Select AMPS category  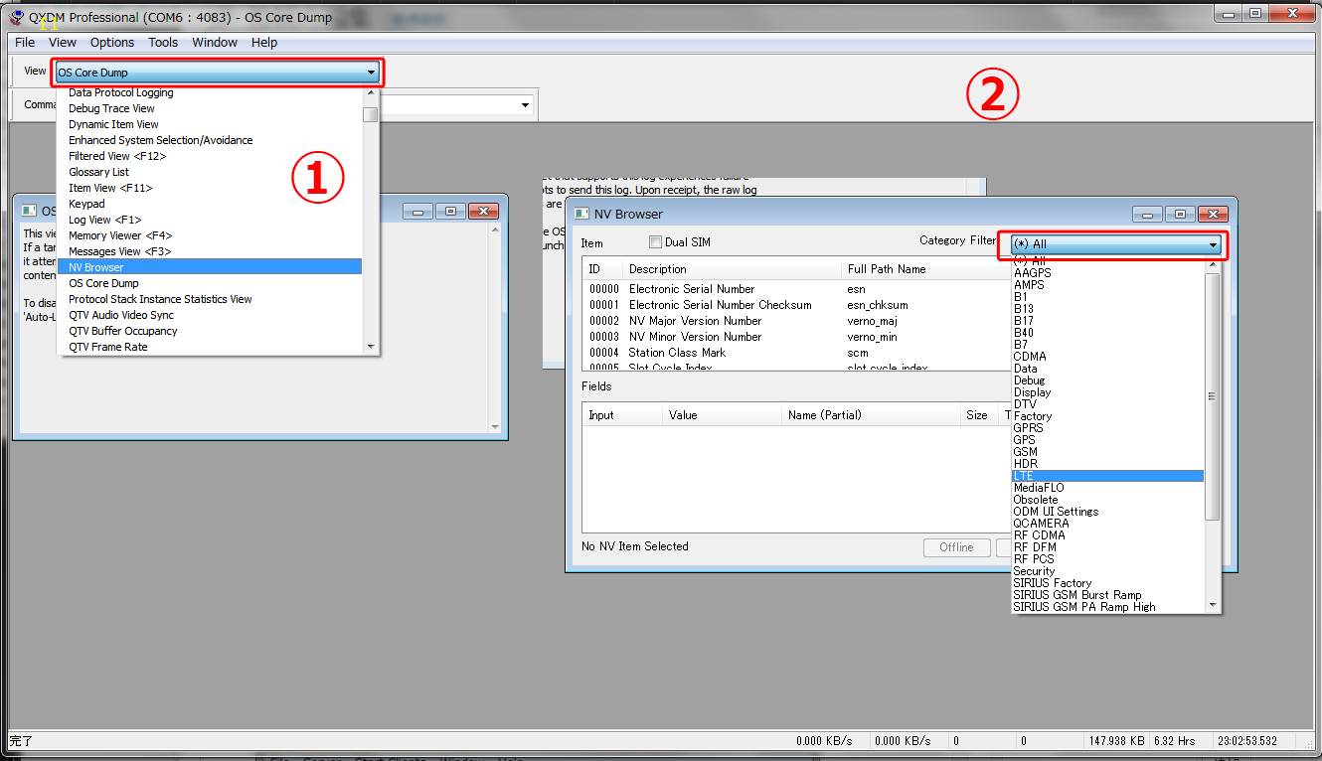[1029, 285]
